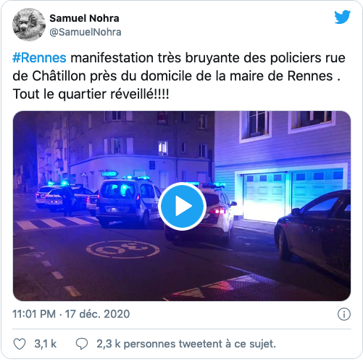Click the lit garage door in the video
This screenshot has height=362, width=363.
click(293, 195)
